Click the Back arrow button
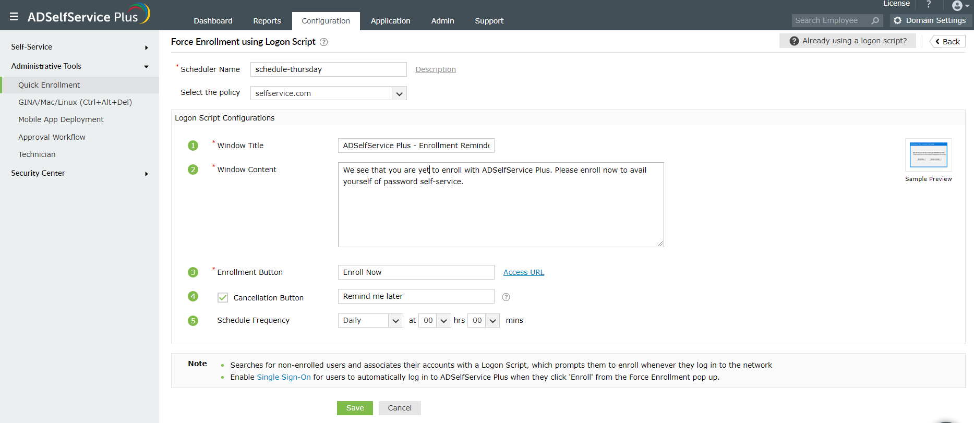 click(x=948, y=42)
